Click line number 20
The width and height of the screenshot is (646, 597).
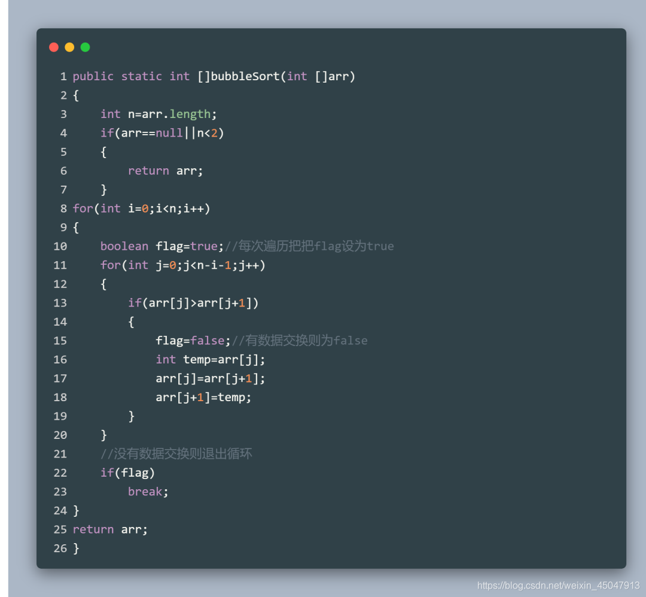(x=60, y=435)
